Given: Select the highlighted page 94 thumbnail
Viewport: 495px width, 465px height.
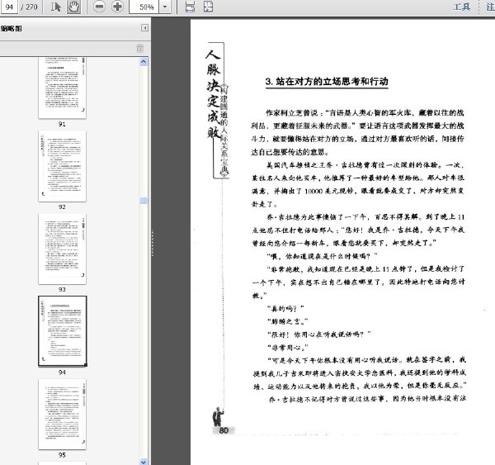Looking at the screenshot, I should 62,331.
